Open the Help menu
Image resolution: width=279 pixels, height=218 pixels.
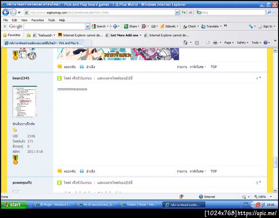[62, 20]
